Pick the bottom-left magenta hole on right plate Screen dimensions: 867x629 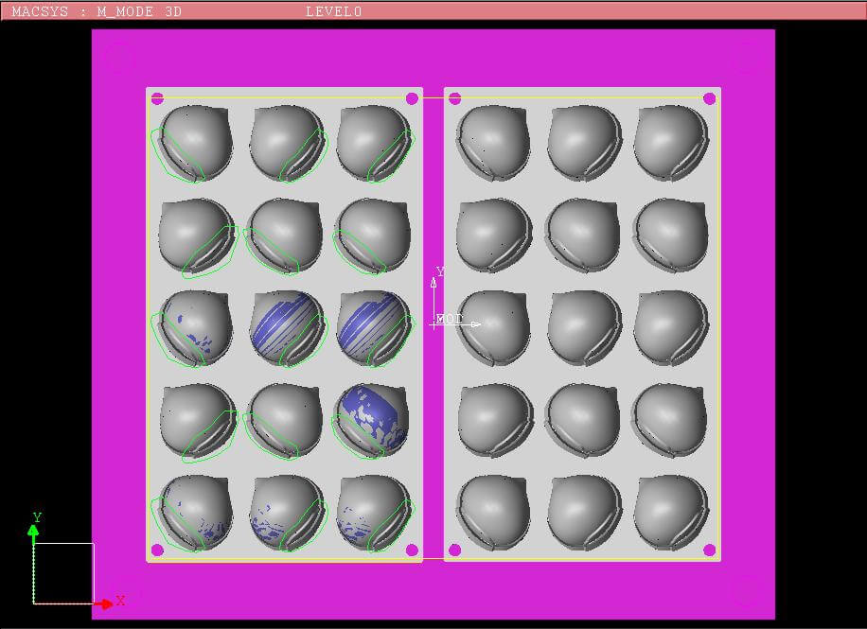[x=455, y=550]
